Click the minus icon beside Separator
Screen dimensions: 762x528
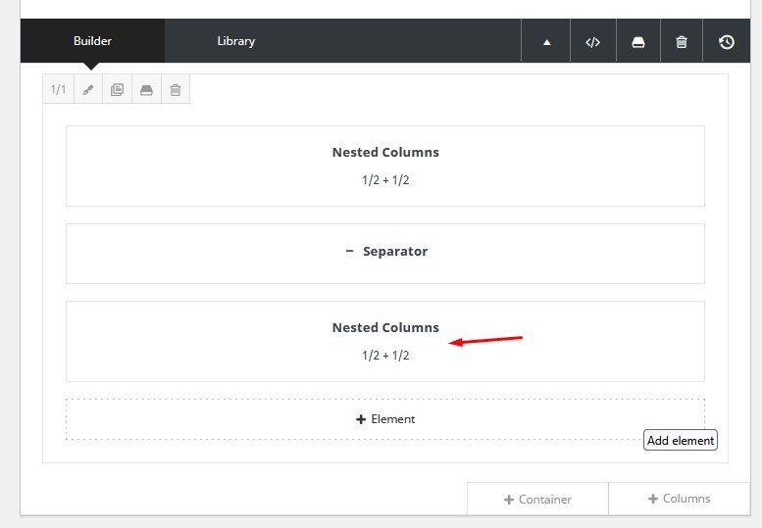(349, 251)
